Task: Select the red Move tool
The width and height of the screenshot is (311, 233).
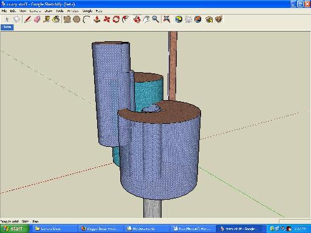Action: (107, 19)
